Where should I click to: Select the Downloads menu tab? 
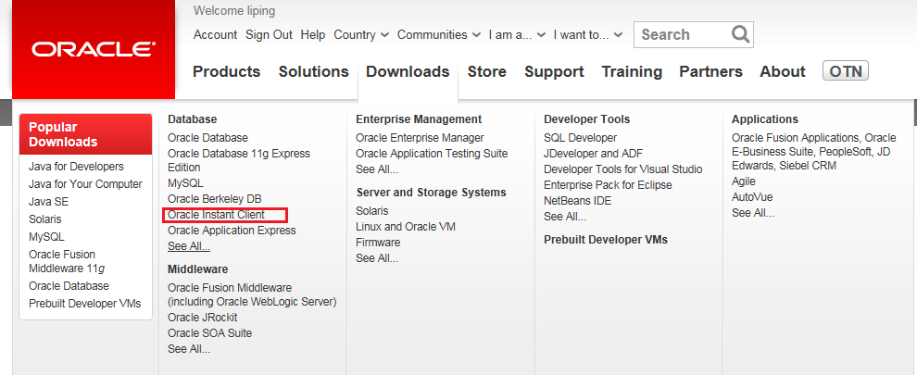408,71
